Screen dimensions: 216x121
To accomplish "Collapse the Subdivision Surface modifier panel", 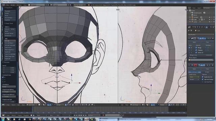I will [x=189, y=65].
